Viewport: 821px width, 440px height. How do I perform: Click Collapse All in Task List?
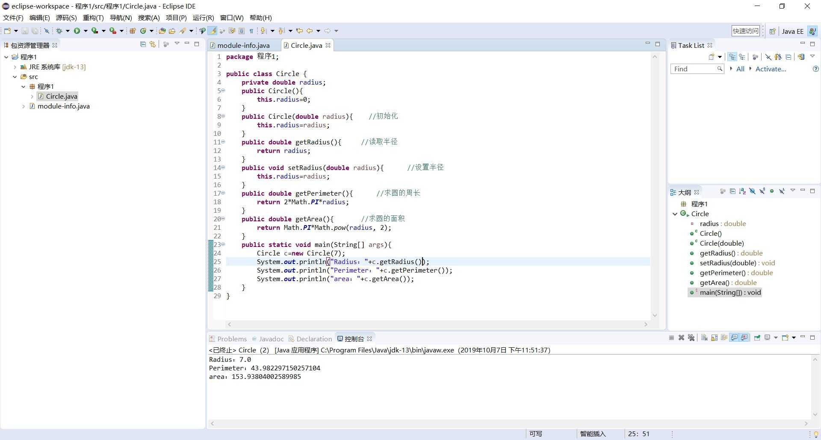[789, 57]
